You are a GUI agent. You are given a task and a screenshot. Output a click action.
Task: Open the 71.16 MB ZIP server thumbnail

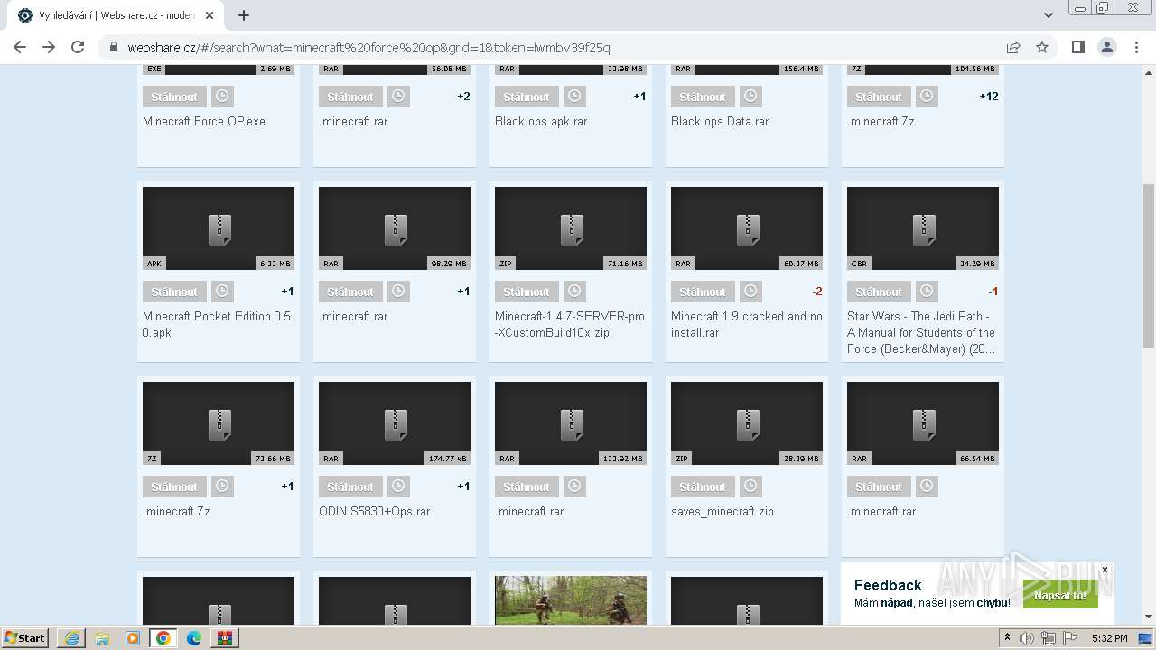[x=571, y=228]
